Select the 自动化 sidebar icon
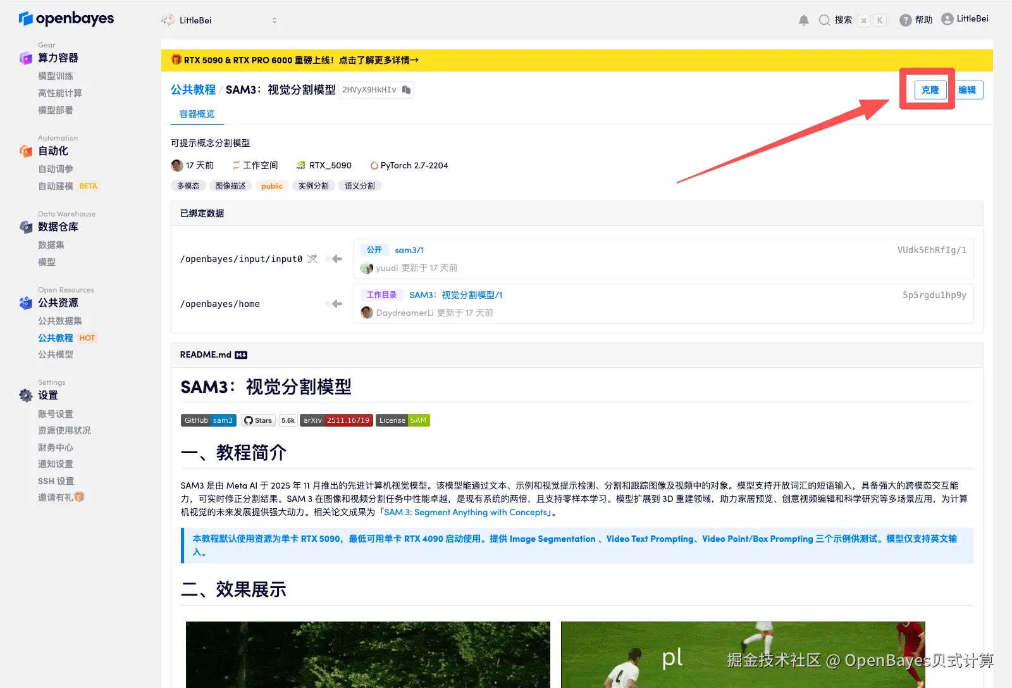The image size is (1012, 688). (x=25, y=151)
